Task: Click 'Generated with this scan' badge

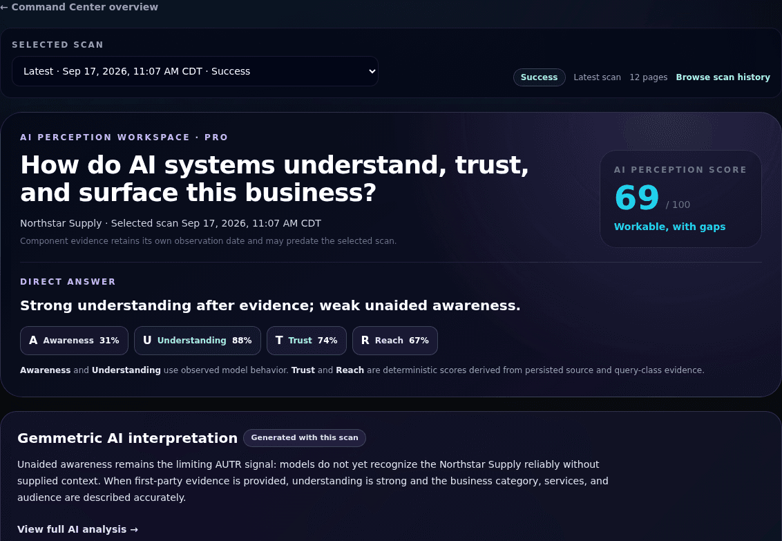Action: tap(305, 438)
